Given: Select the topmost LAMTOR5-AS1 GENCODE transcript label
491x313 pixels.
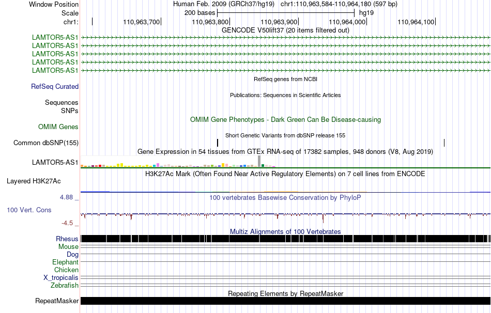Looking at the screenshot, I should [55, 38].
